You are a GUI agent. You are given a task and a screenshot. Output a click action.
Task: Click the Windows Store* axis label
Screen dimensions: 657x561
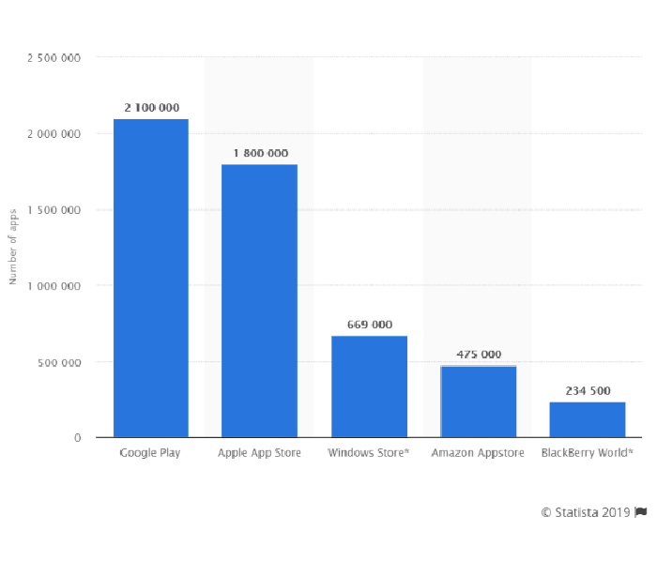click(368, 452)
